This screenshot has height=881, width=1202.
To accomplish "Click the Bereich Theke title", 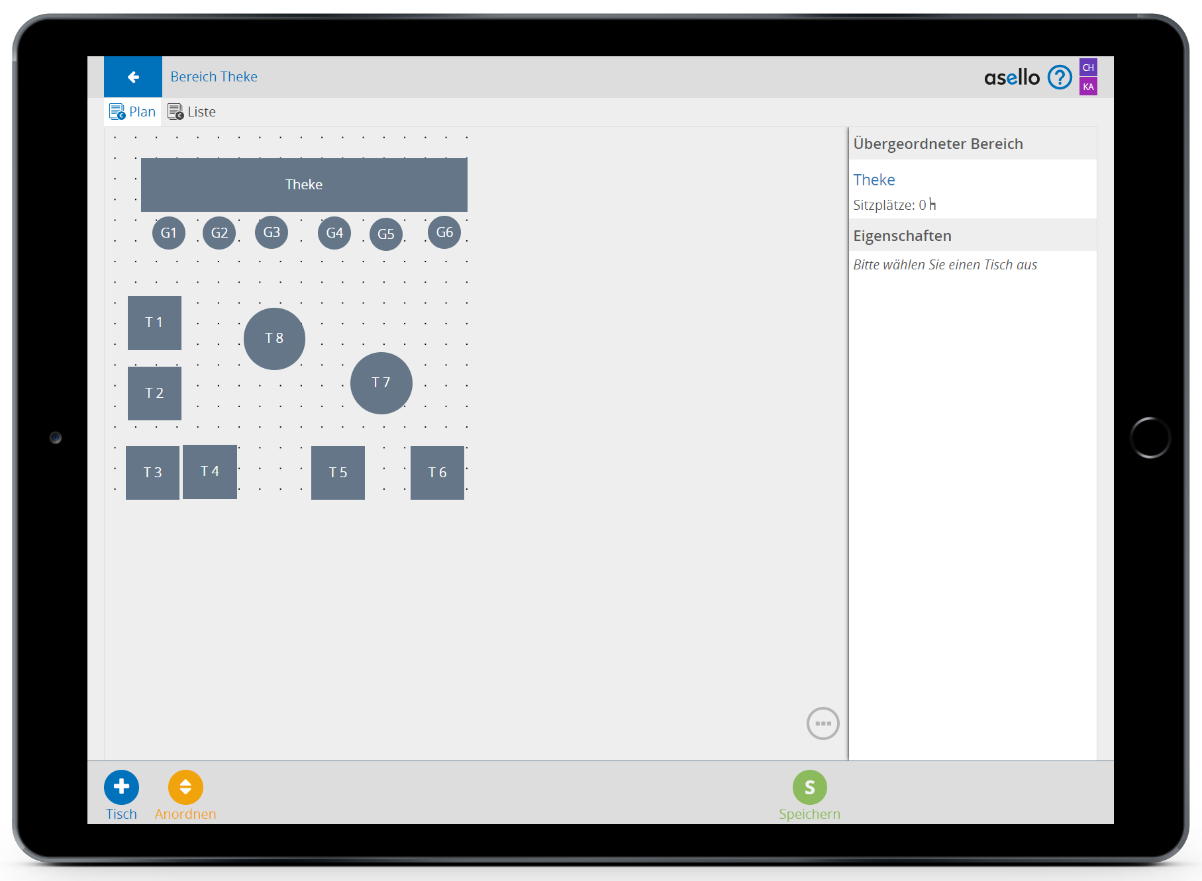I will [x=214, y=77].
